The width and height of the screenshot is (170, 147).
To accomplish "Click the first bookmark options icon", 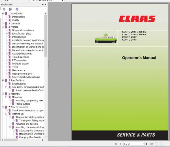I will tap(4, 9).
